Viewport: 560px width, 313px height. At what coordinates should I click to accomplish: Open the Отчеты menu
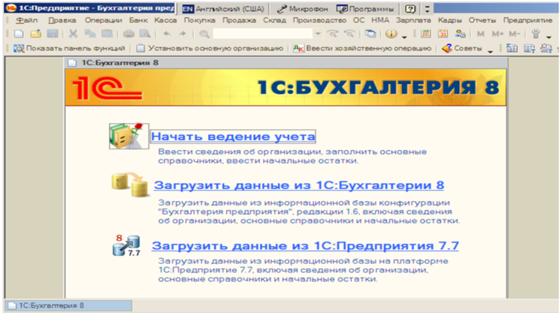pyautogui.click(x=482, y=20)
